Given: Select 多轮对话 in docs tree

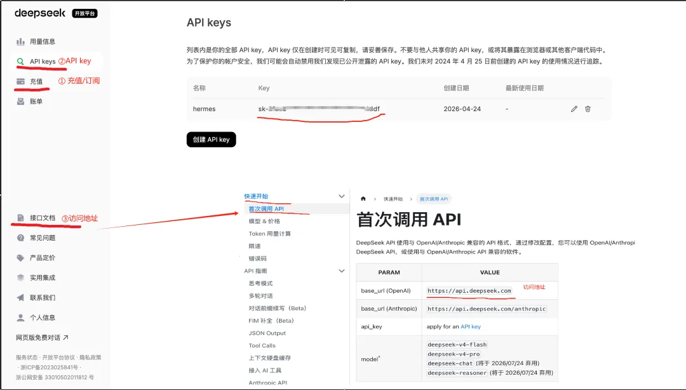Looking at the screenshot, I should pos(261,296).
